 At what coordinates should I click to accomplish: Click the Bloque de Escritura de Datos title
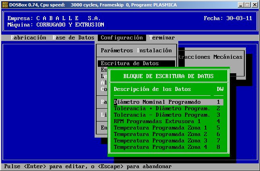point(168,76)
